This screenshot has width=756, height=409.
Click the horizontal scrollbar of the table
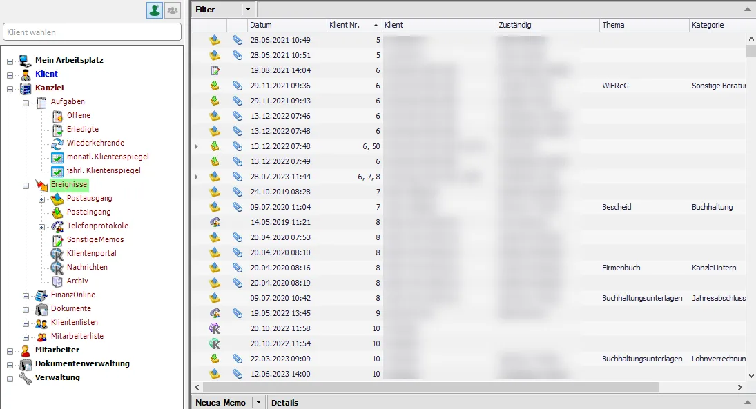431,388
